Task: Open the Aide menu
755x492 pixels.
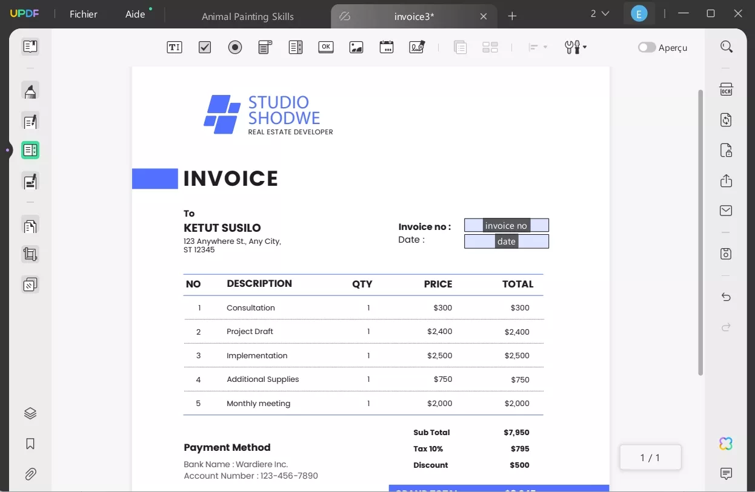Action: point(135,14)
